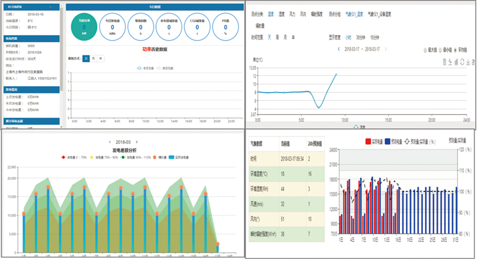
Task: Click the 30分钟 display density option
Action: point(361,37)
